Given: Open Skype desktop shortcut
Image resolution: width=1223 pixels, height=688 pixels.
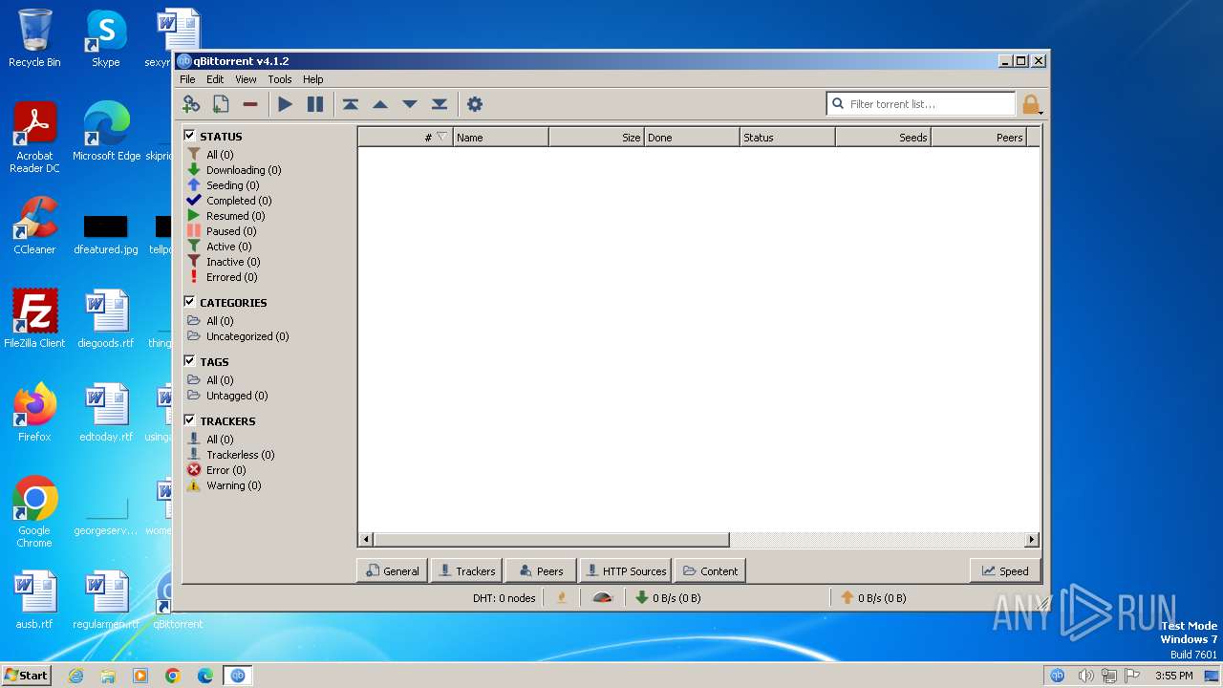Looking at the screenshot, I should (x=105, y=39).
